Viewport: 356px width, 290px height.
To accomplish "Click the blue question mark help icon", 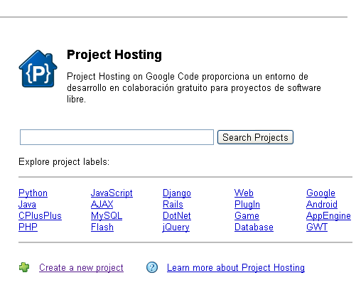I will coord(152,267).
